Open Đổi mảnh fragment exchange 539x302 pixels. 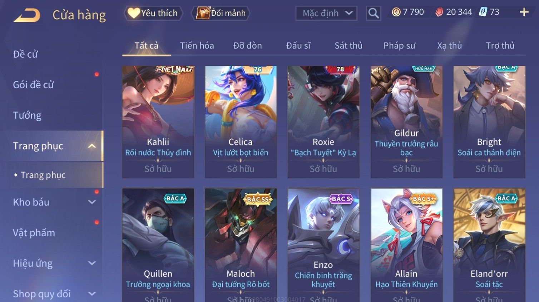click(x=221, y=13)
